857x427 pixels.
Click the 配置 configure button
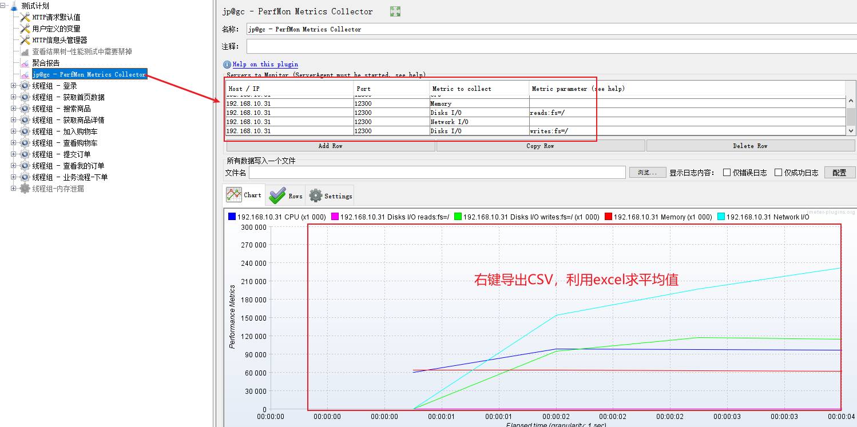point(840,173)
